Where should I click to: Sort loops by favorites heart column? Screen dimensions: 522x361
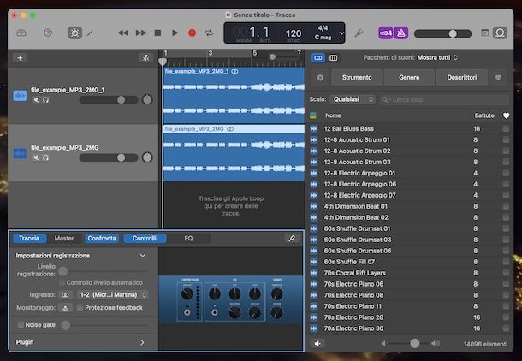pyautogui.click(x=506, y=115)
